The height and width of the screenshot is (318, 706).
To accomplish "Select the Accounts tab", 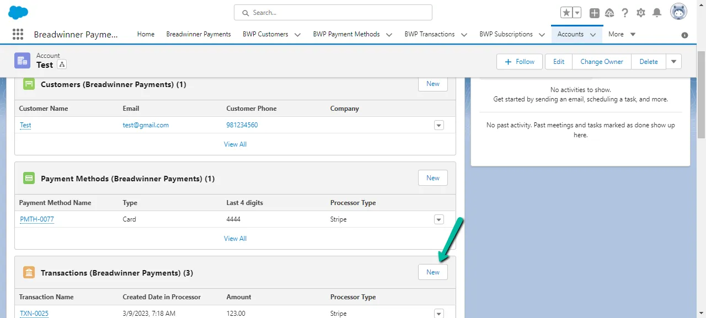I will coord(570,34).
